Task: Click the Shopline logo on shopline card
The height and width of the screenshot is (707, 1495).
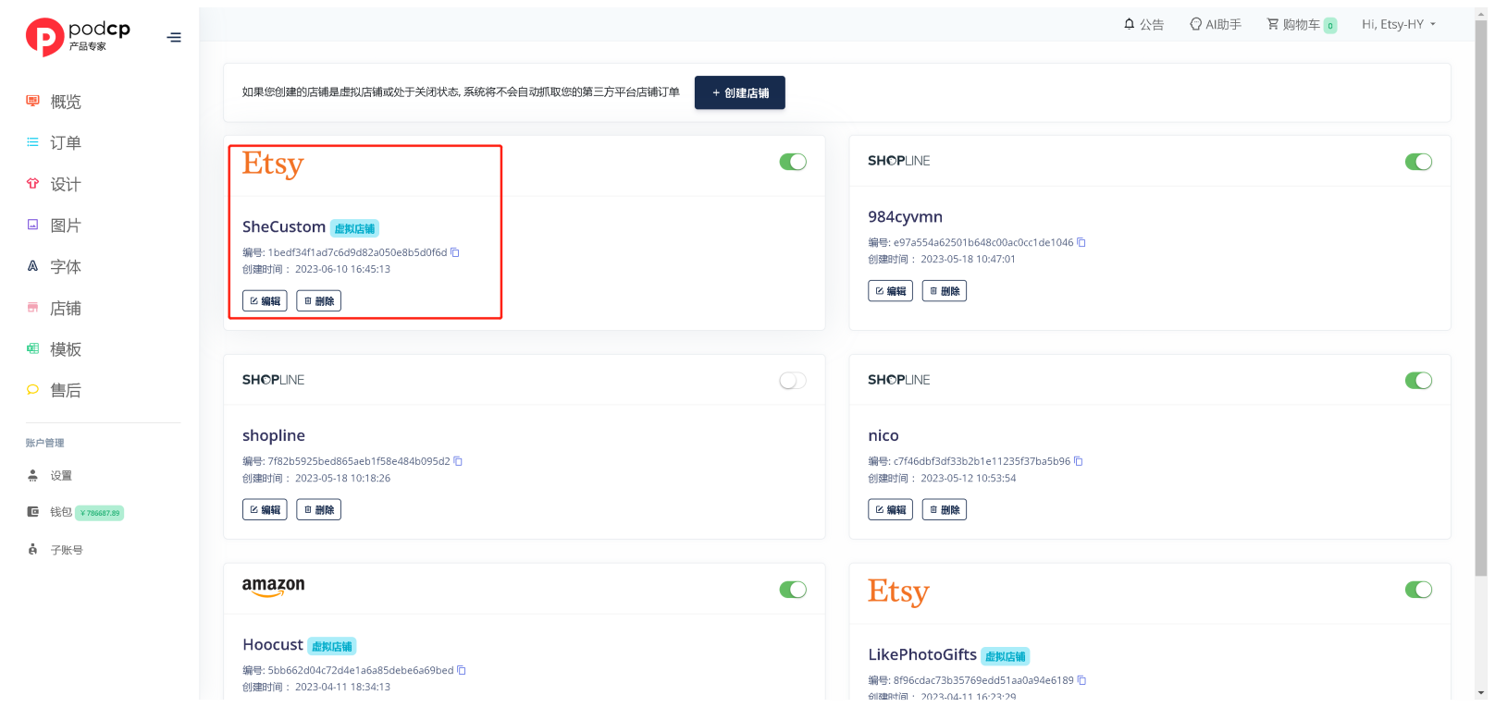Action: 273,380
